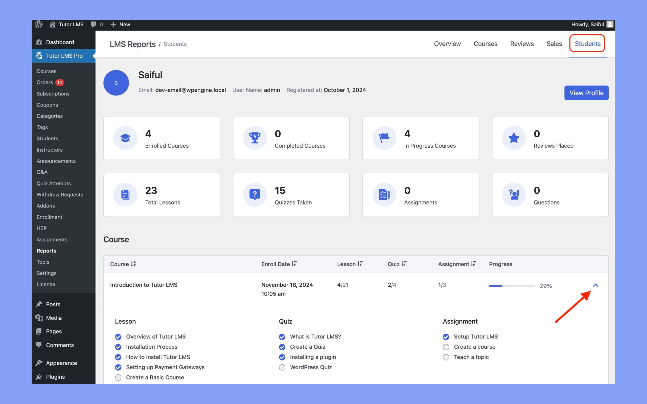
Task: Open Announcements in the sidebar
Action: [x=56, y=161]
